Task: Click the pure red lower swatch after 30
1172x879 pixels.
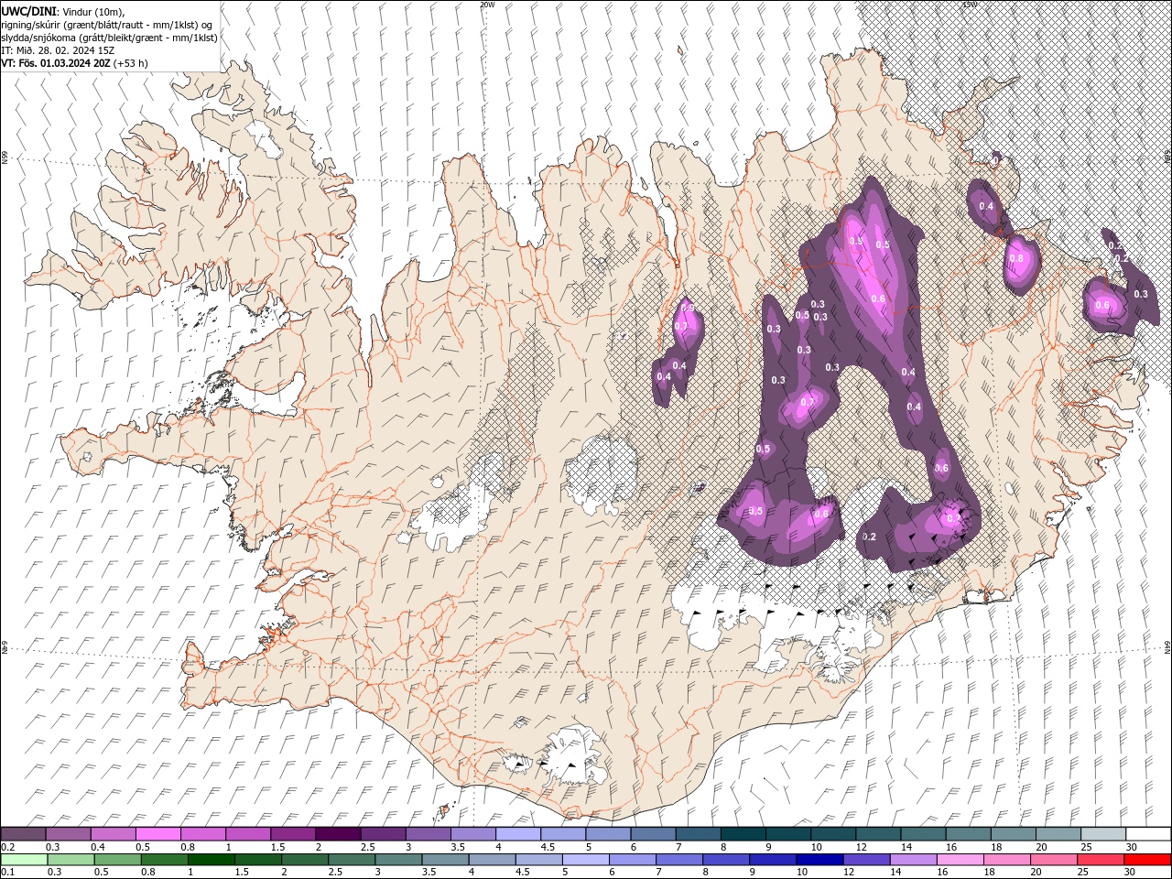Action: tap(1146, 860)
